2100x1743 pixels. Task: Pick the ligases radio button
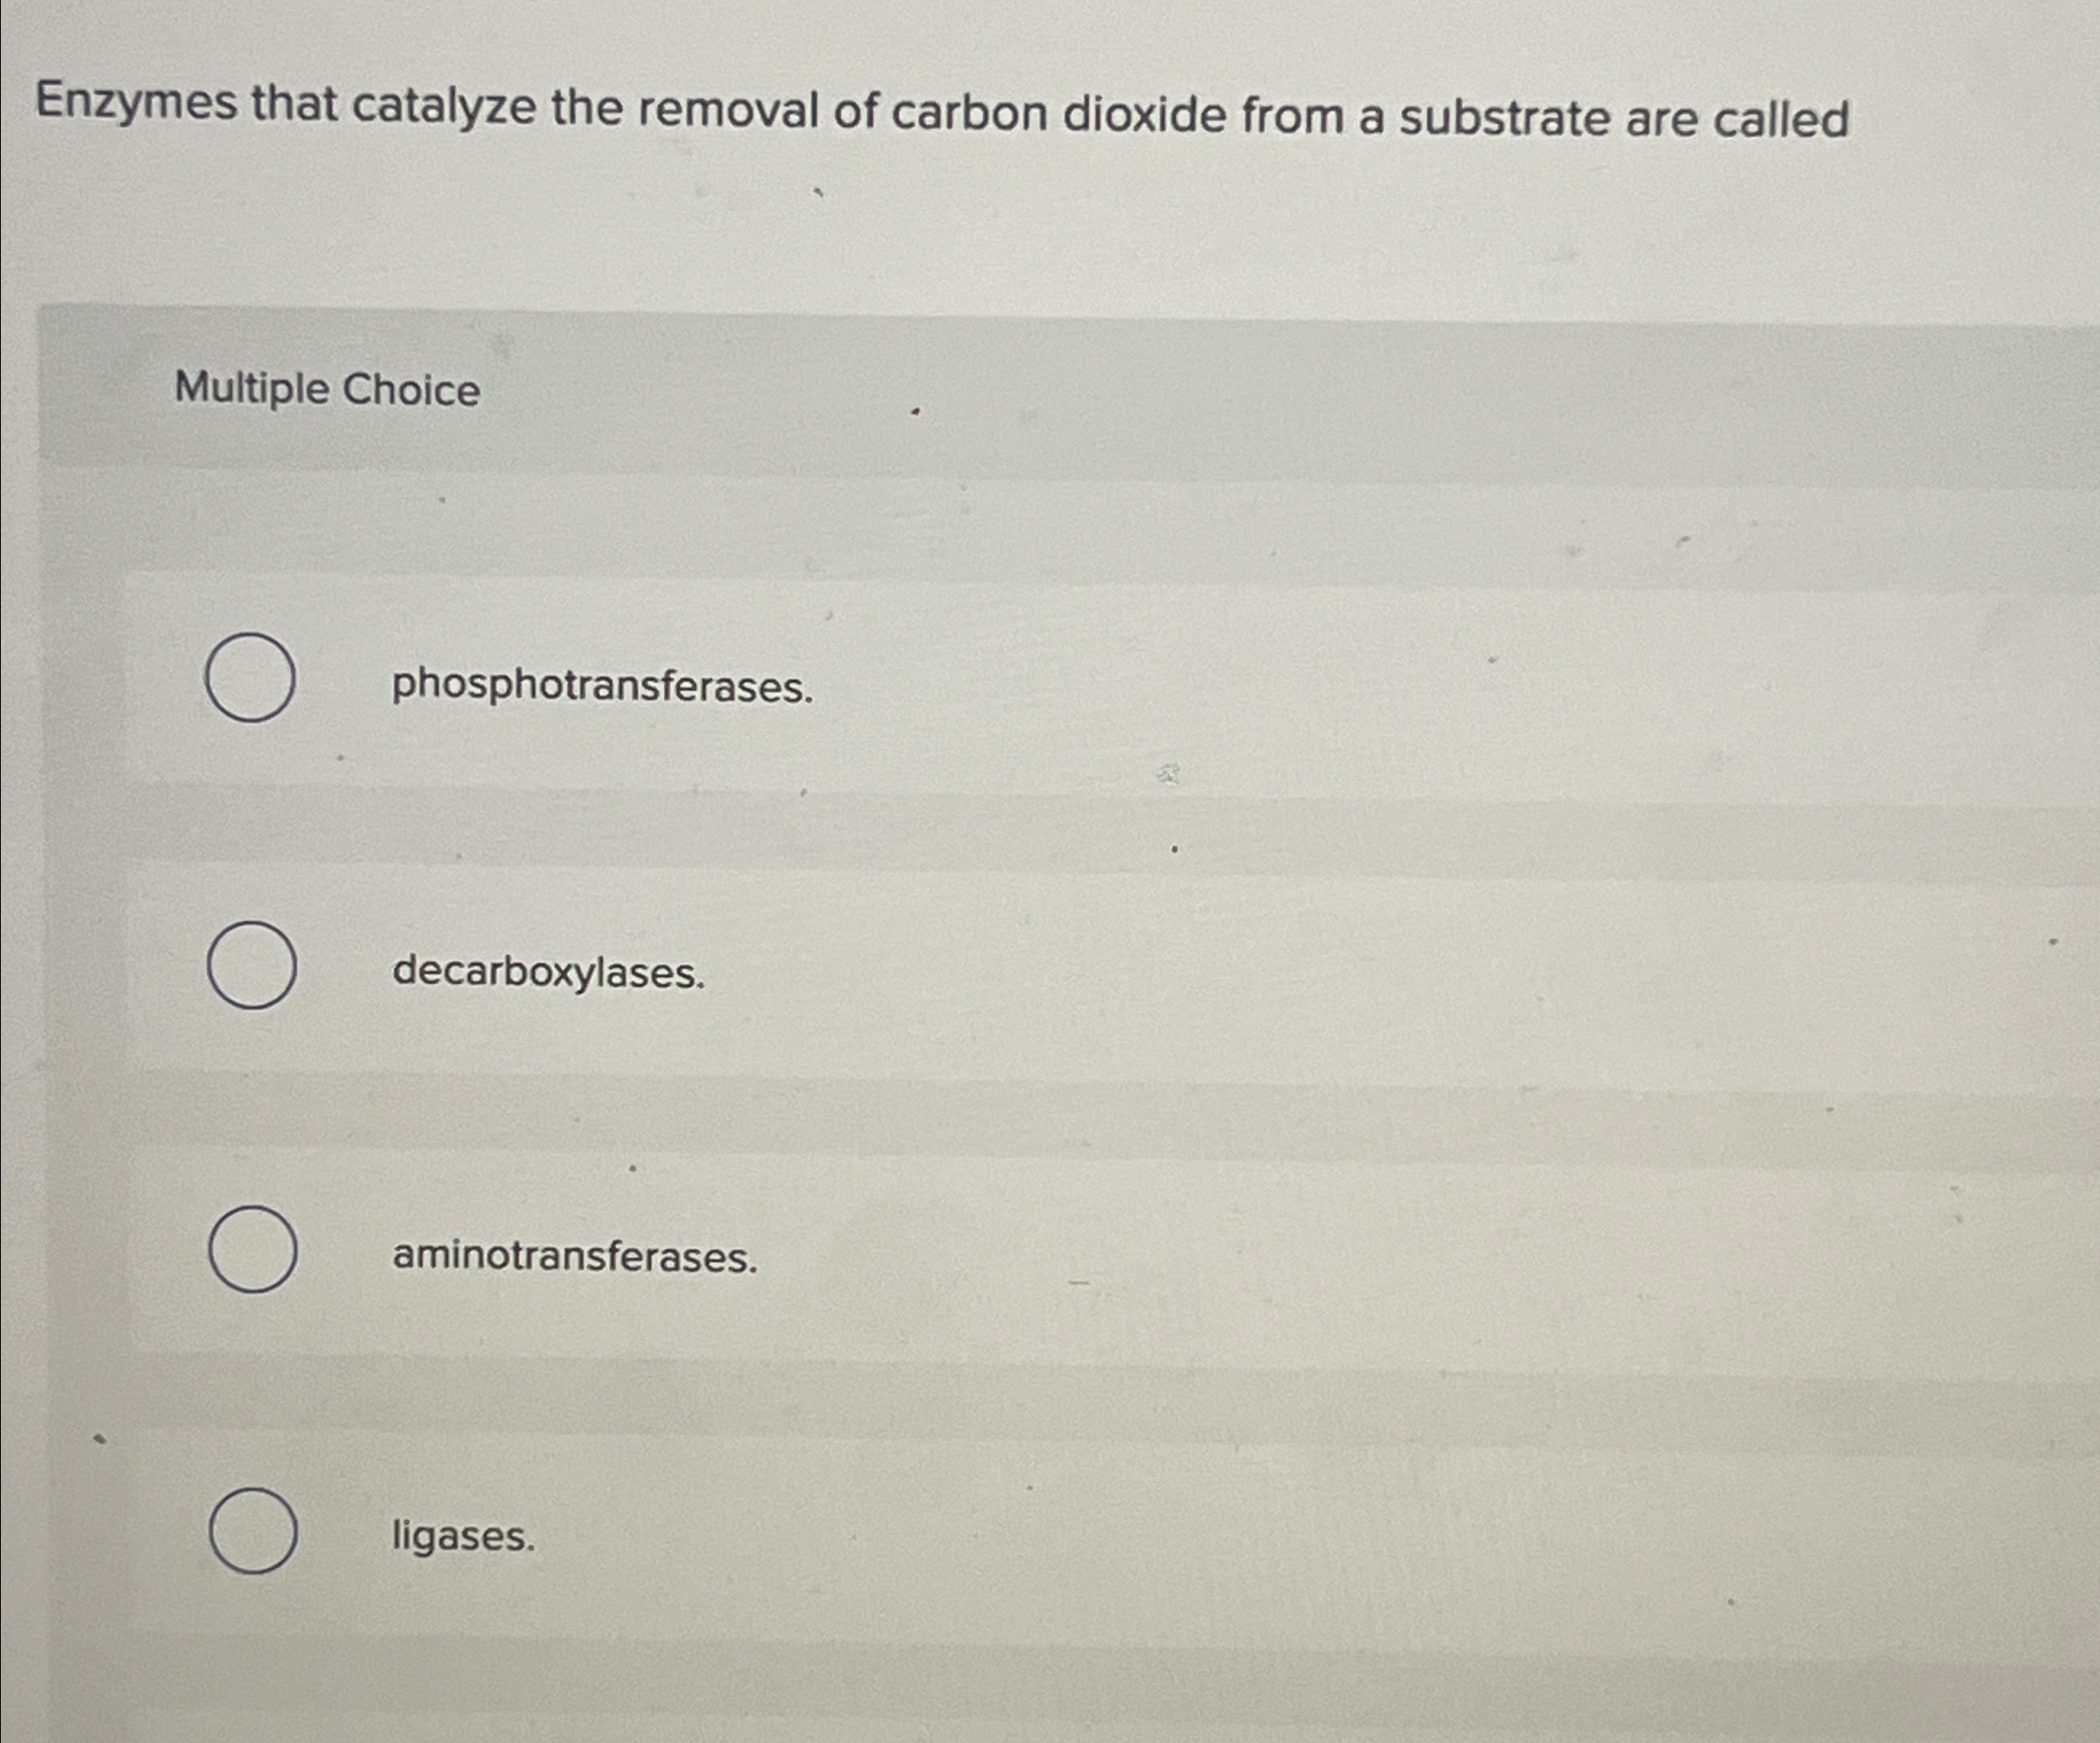click(x=253, y=1531)
